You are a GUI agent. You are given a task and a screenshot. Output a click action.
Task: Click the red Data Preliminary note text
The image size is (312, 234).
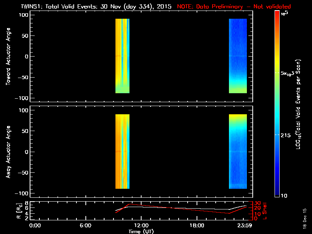[x=234, y=7]
